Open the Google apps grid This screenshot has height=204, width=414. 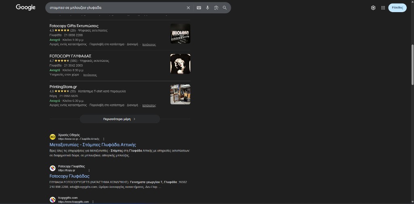(x=383, y=8)
